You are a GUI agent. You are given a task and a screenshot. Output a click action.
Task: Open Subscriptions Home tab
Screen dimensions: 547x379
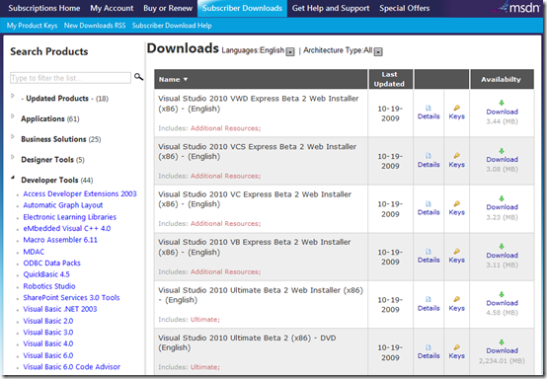[44, 8]
